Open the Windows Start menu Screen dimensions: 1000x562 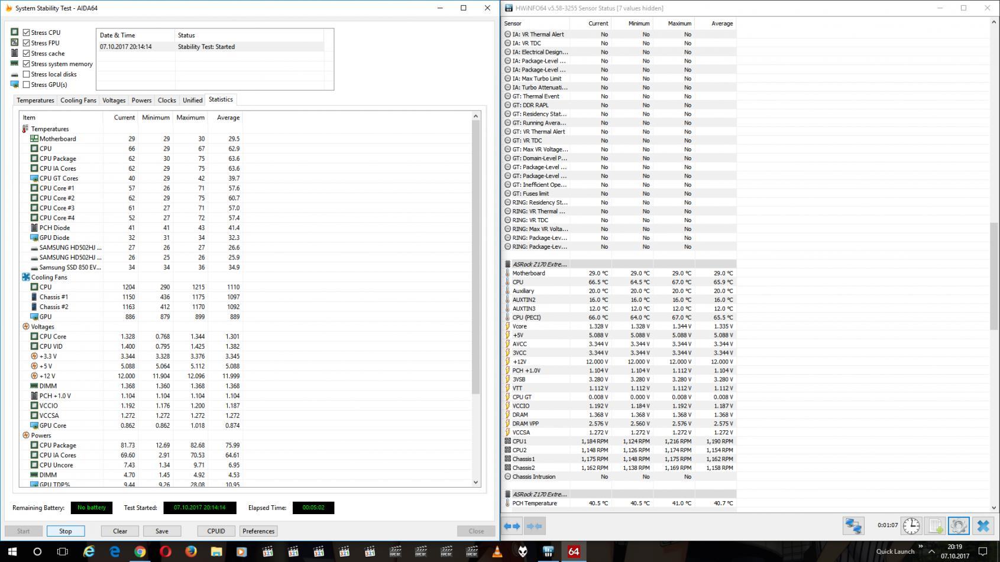[x=12, y=551]
